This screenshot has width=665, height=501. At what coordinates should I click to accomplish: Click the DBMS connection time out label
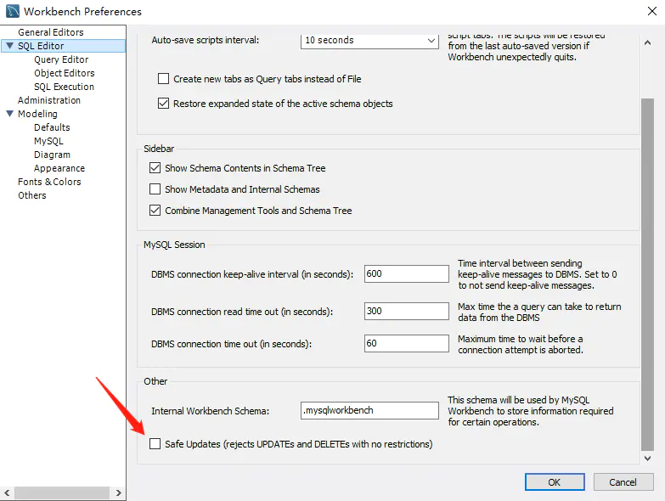click(232, 344)
